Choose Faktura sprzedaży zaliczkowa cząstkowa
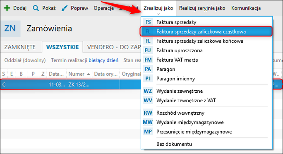This screenshot has width=283, height=154. pyautogui.click(x=206, y=31)
